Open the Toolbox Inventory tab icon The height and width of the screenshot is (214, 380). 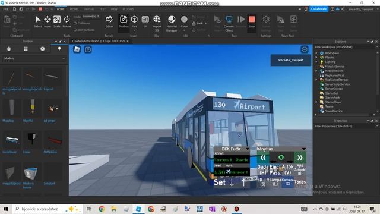tap(9, 49)
